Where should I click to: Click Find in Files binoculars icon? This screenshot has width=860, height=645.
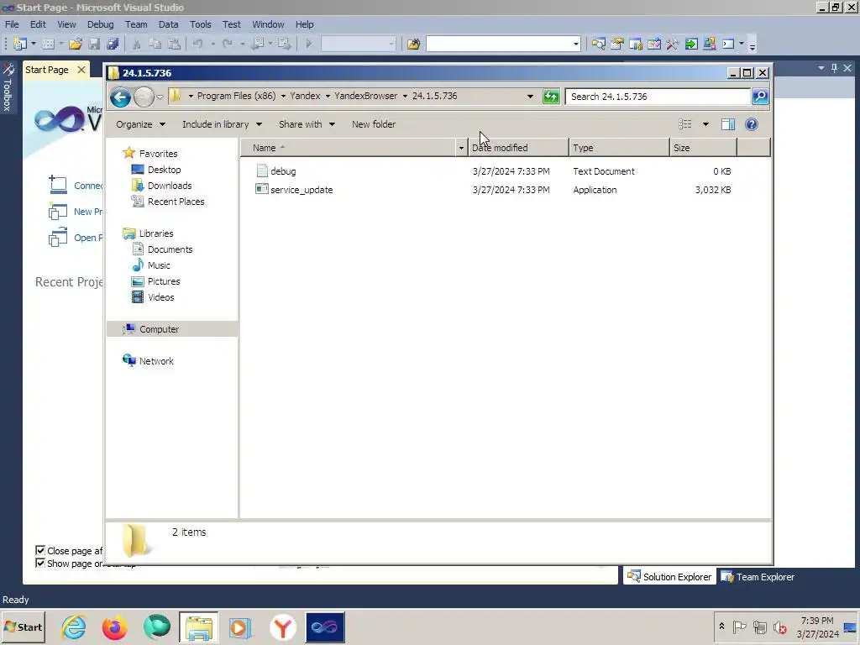pos(413,44)
